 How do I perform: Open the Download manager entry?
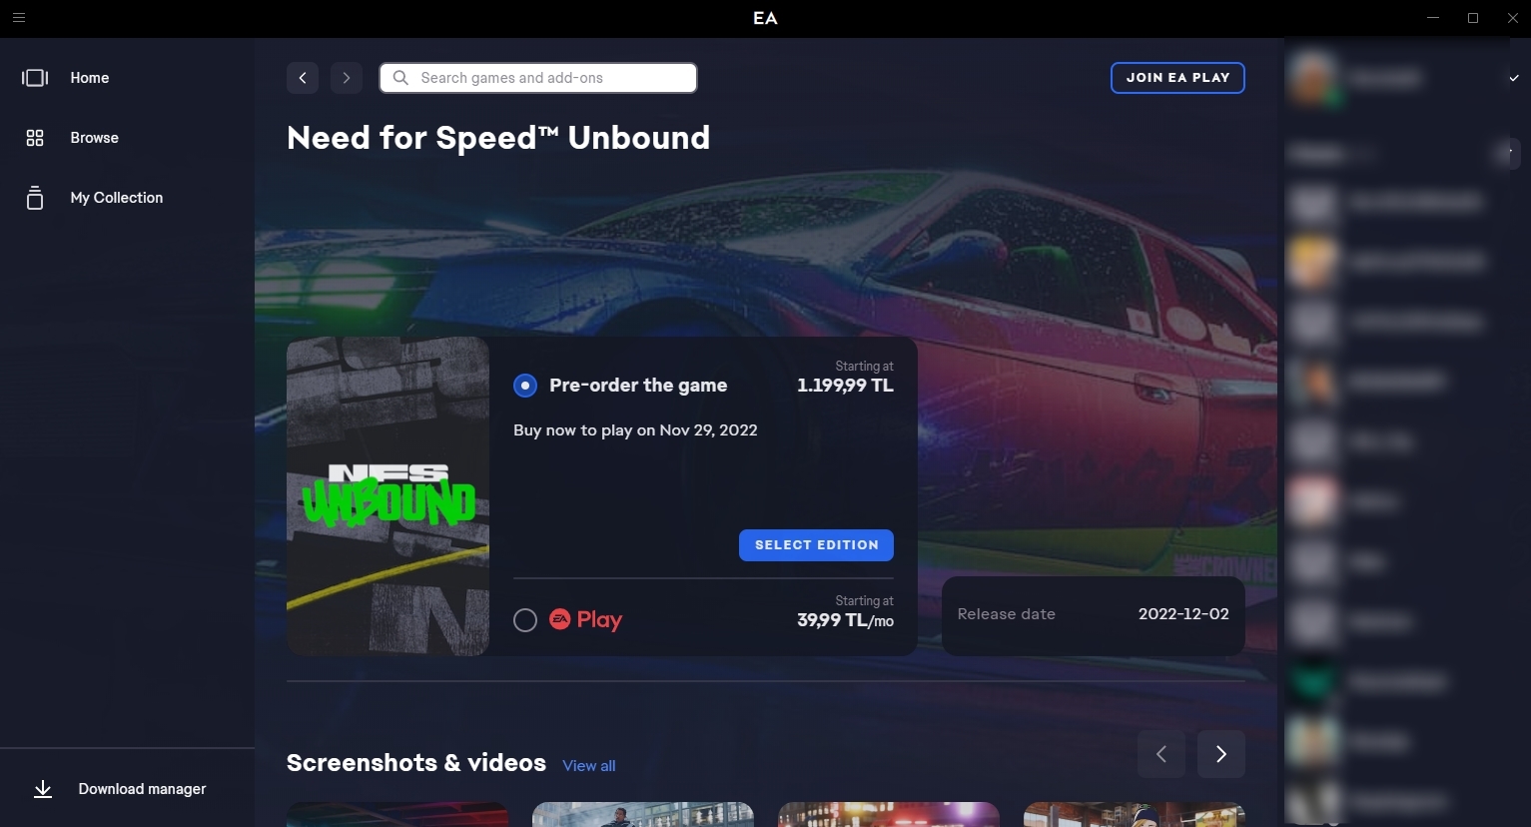142,789
